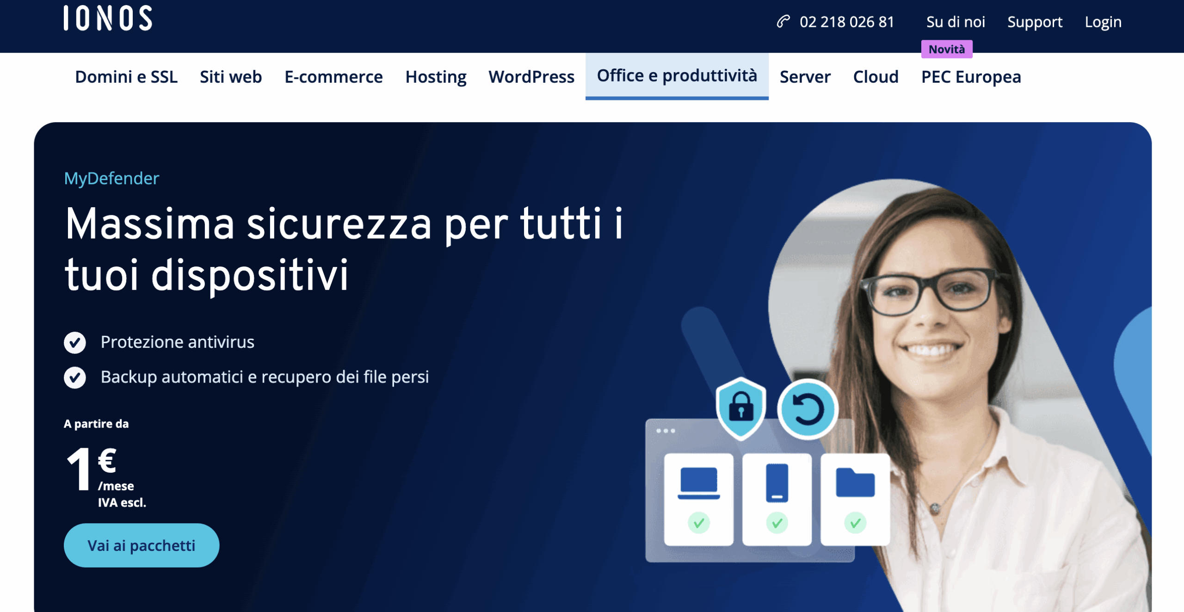Click the green check under the laptop
Screen dimensions: 1184x612
[699, 523]
